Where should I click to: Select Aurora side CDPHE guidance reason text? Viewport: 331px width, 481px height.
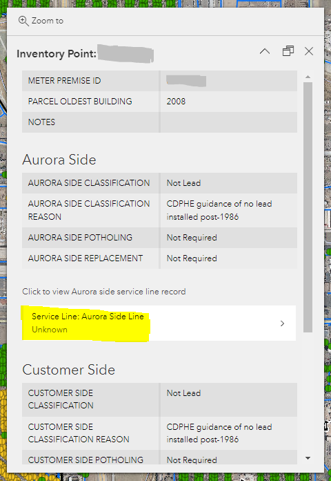coord(219,210)
